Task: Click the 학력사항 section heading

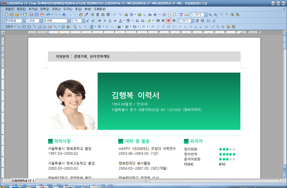Action: [62, 141]
